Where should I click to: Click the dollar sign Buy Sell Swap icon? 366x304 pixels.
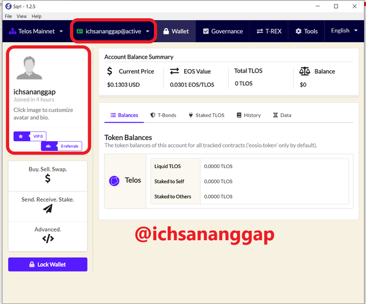(47, 178)
